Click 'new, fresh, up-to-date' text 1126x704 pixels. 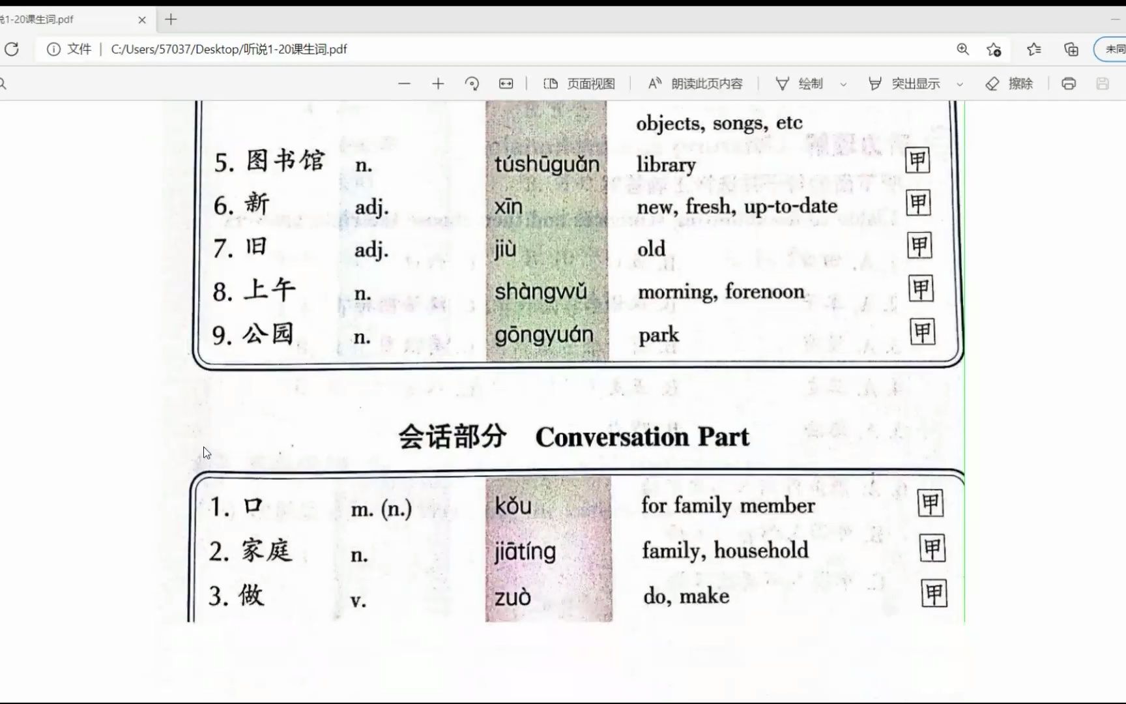coord(737,207)
